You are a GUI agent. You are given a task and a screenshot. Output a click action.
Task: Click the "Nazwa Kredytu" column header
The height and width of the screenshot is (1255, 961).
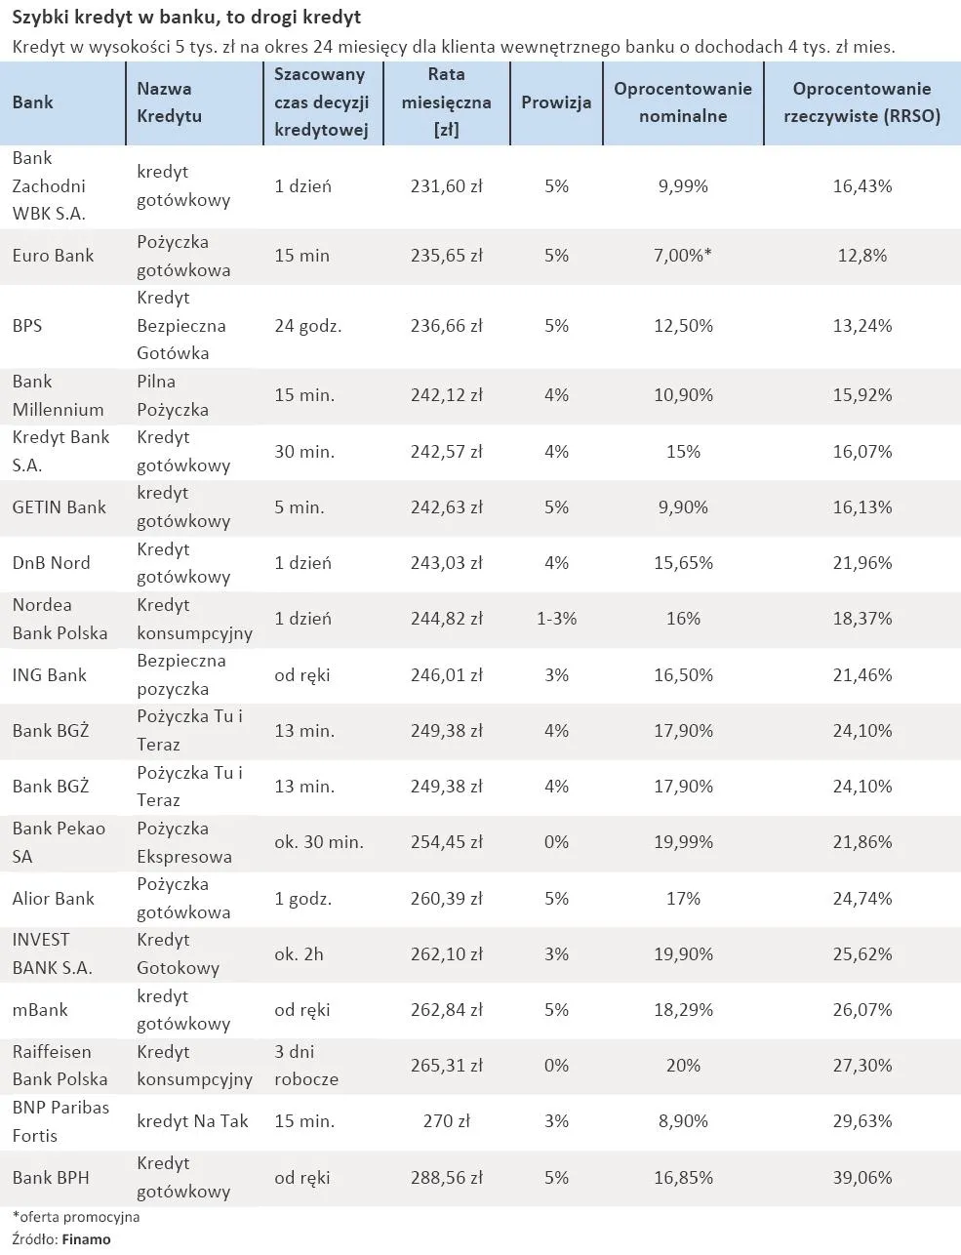169,102
